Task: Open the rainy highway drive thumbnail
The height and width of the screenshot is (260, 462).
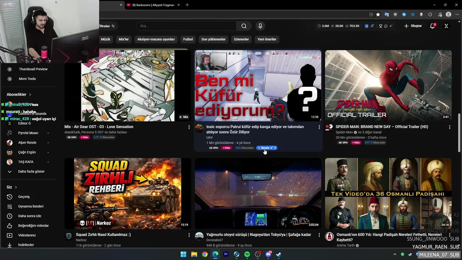Action: 258,194
